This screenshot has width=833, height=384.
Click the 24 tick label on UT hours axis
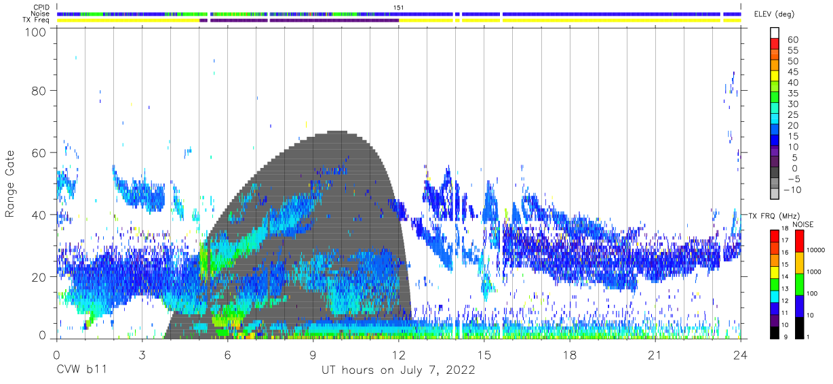click(x=740, y=354)
